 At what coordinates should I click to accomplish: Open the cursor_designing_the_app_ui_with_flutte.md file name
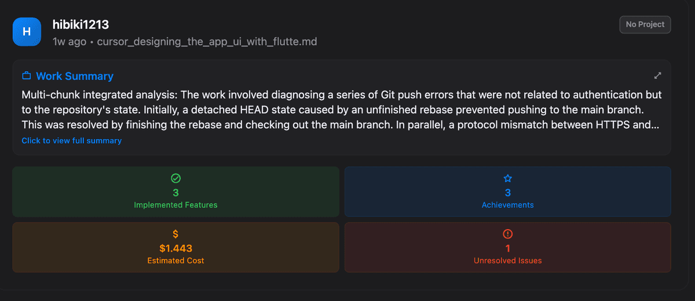[x=207, y=42]
